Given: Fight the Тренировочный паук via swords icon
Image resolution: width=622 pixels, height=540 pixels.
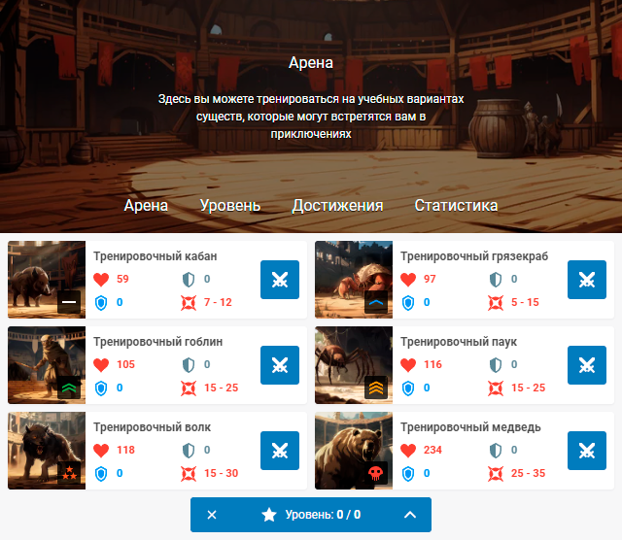Looking at the screenshot, I should 587,365.
